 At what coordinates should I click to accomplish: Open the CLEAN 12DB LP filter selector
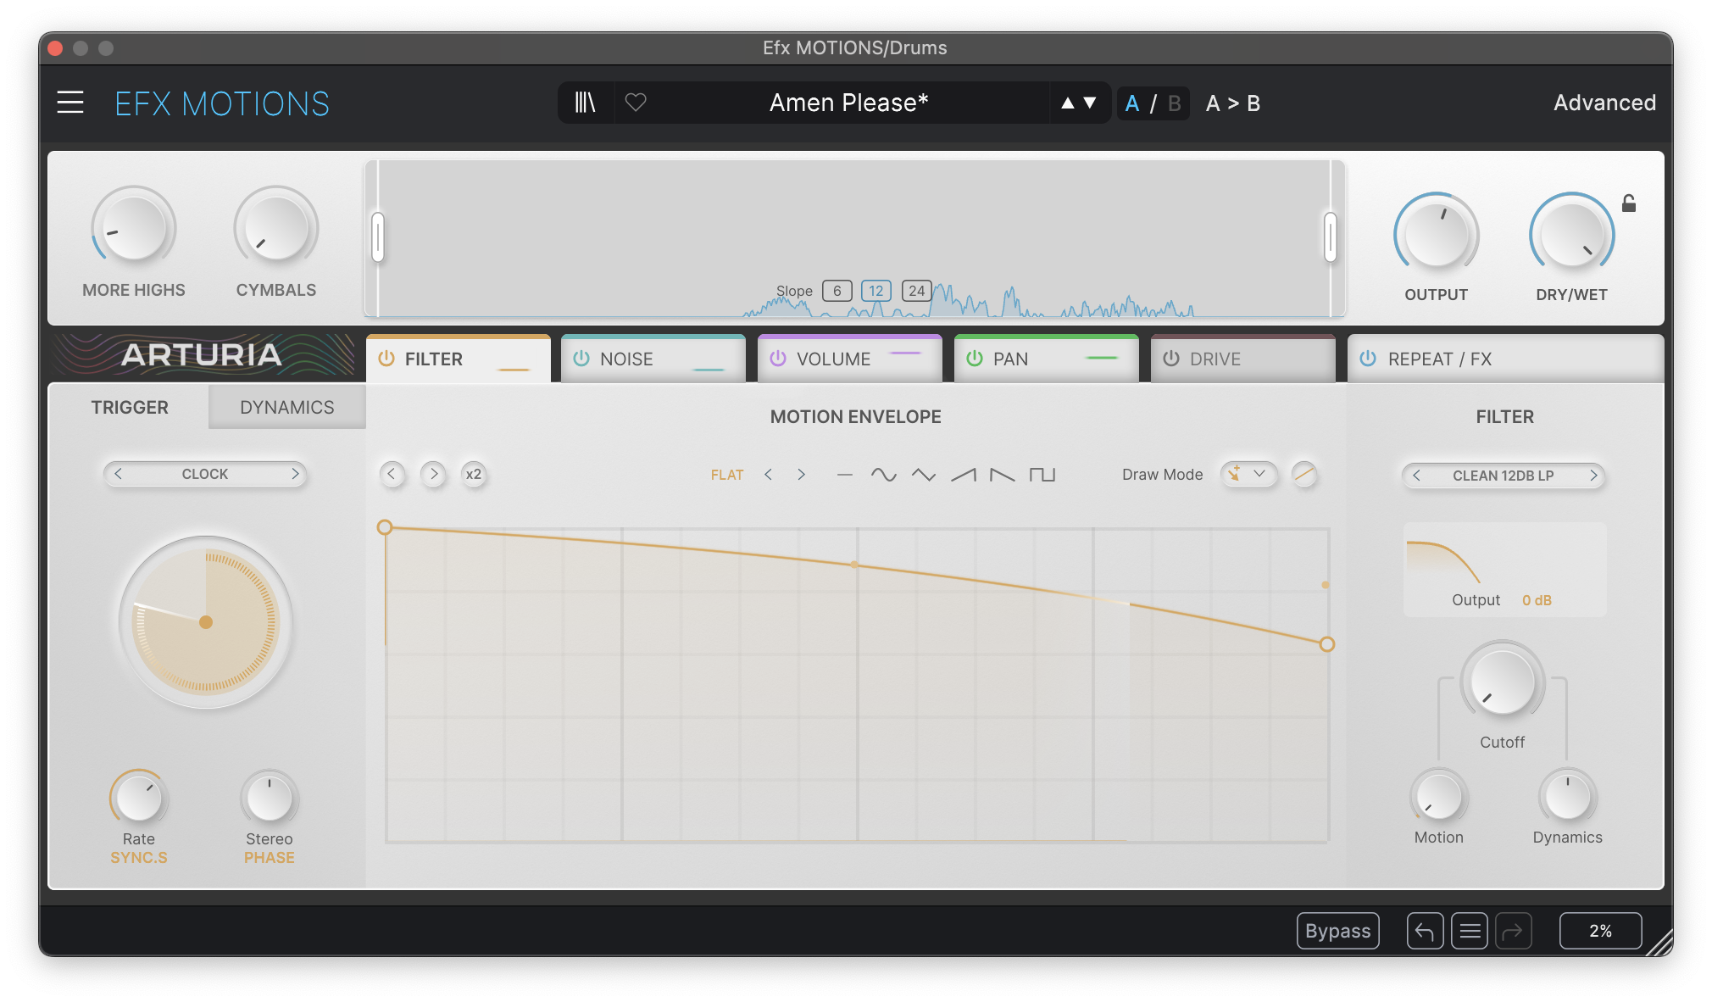(1503, 476)
